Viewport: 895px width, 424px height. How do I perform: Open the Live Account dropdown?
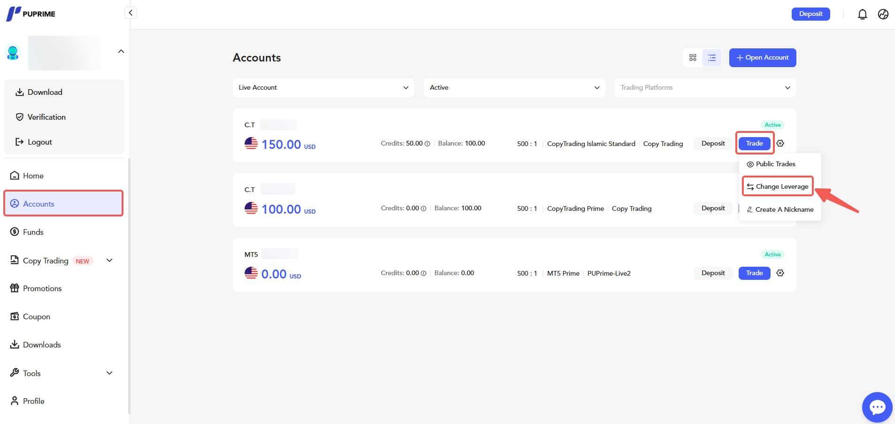point(323,88)
